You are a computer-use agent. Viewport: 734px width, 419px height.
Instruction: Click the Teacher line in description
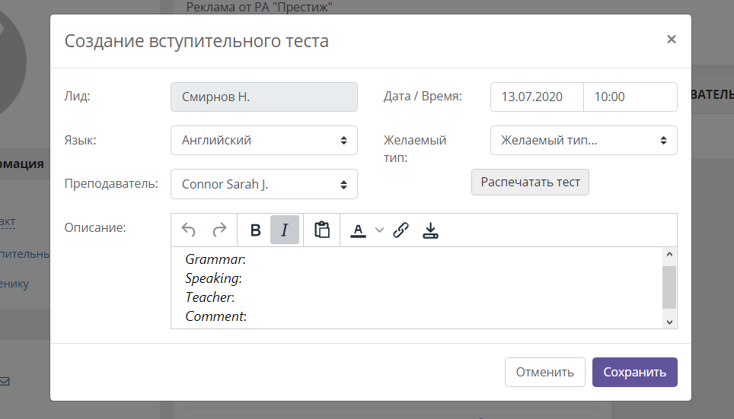tap(209, 297)
